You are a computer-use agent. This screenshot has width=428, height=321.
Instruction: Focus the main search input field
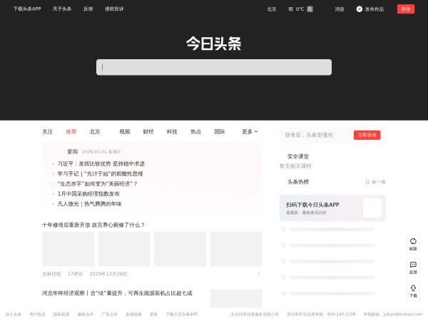[x=214, y=67]
